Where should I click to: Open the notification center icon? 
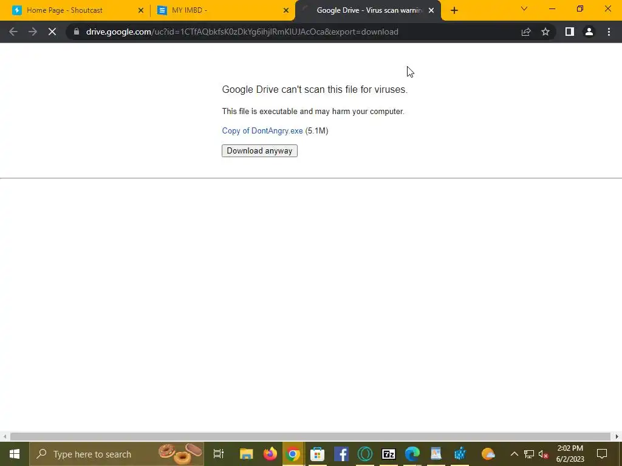[602, 454]
